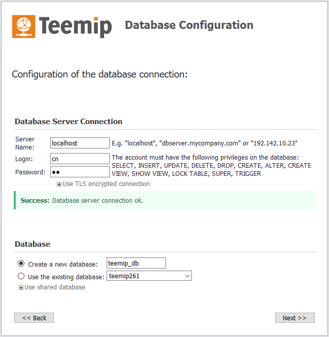The height and width of the screenshot is (337, 329).
Task: Select the Use the existing database radio button
Action: click(x=21, y=276)
